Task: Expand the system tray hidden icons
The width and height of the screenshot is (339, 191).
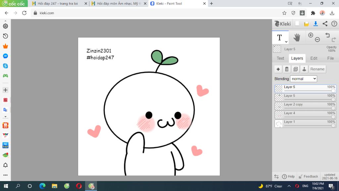Action: pyautogui.click(x=289, y=186)
